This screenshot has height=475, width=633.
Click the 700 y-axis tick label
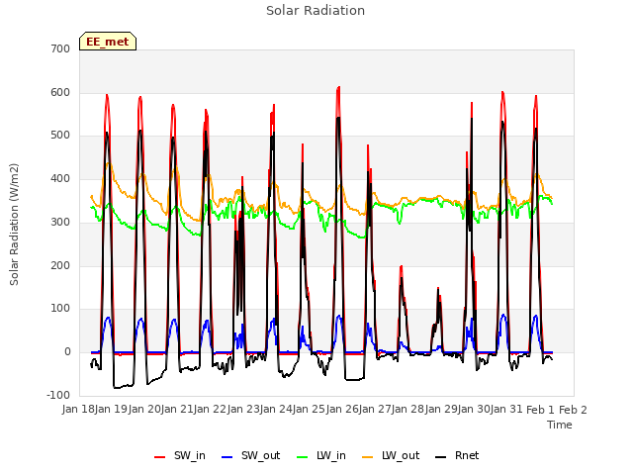pos(60,48)
